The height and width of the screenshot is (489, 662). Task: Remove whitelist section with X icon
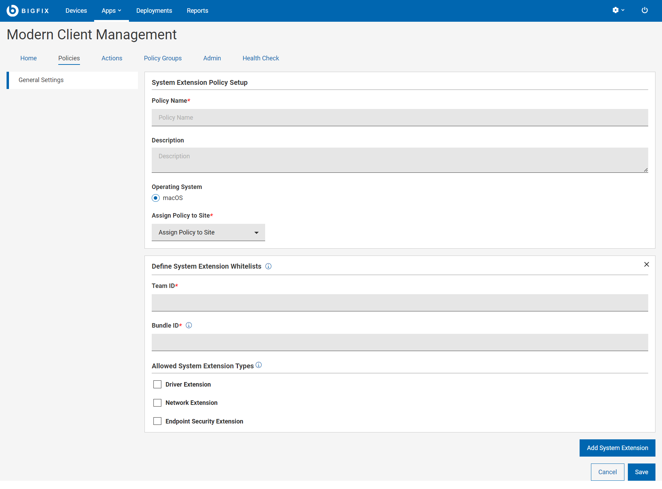pos(646,264)
